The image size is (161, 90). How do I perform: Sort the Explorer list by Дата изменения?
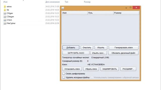pyautogui.click(x=52, y=2)
